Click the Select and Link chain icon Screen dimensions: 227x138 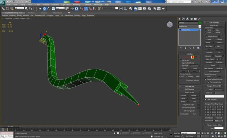click(3, 9)
